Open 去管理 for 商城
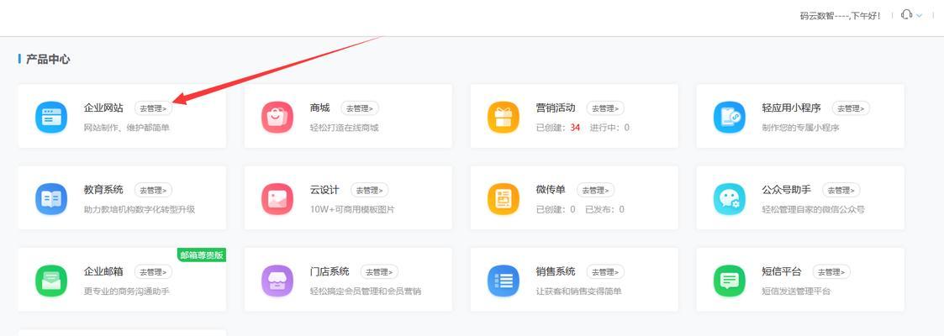944x336 pixels. tap(360, 108)
